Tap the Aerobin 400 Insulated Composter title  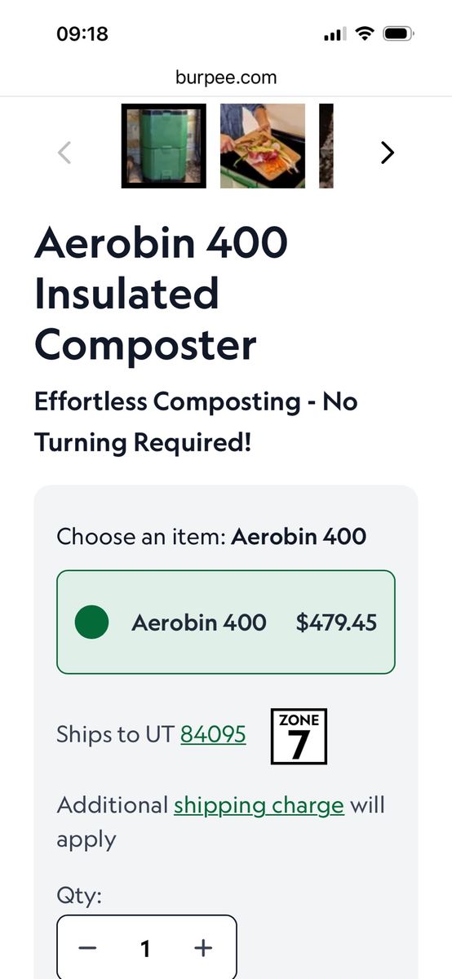[x=162, y=293]
